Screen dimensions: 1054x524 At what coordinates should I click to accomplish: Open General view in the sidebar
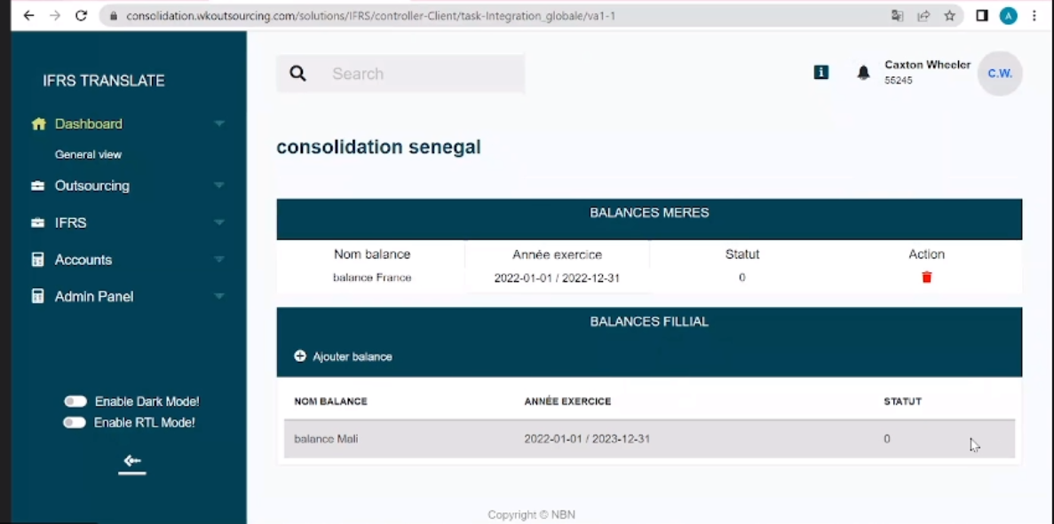coord(88,153)
